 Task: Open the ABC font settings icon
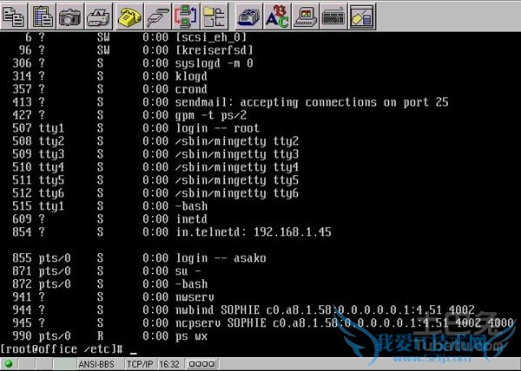point(277,16)
